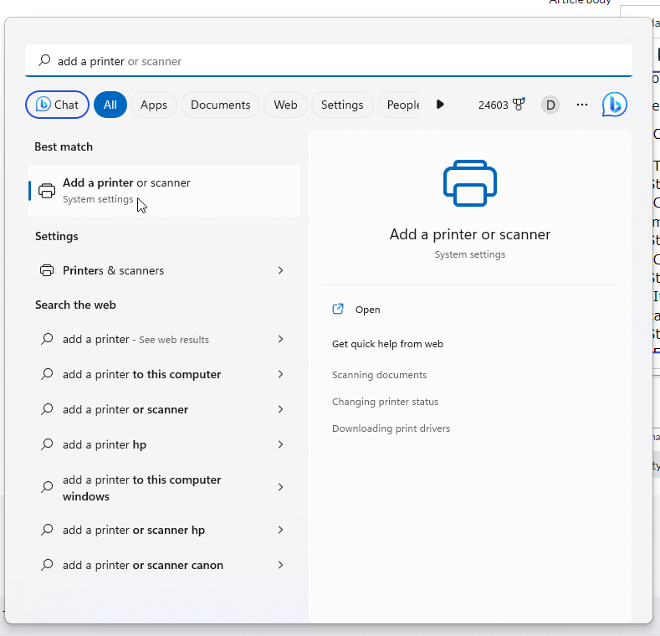Open the three-dot more options menu
Viewport: 660px width, 636px height.
(582, 105)
